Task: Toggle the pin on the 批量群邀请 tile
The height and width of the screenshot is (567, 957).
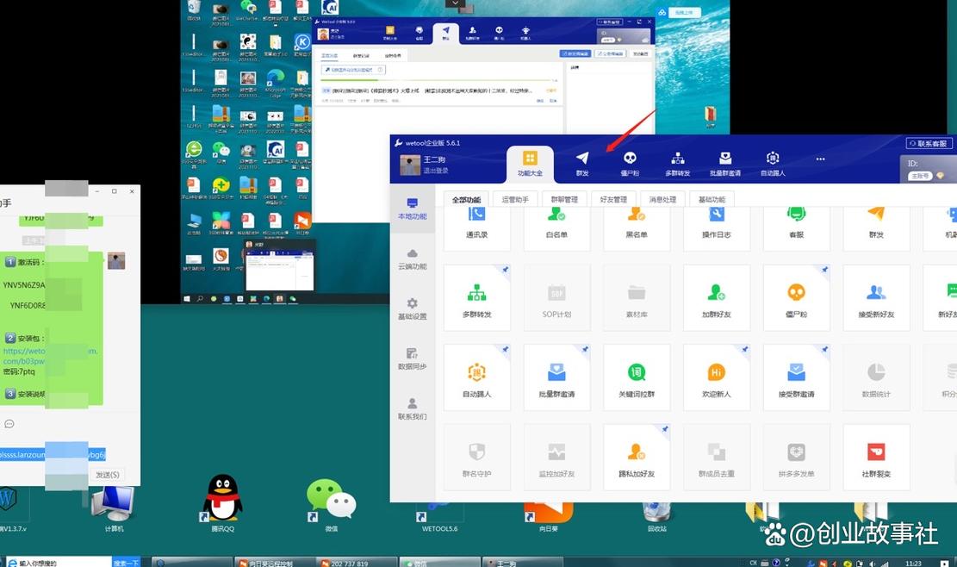Action: click(x=585, y=349)
